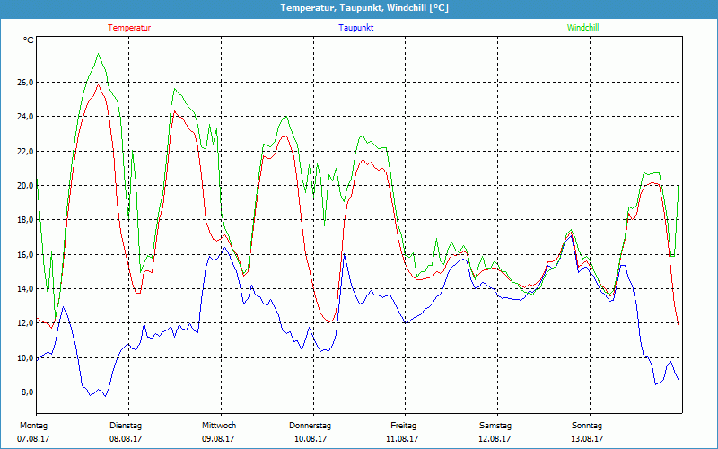The height and width of the screenshot is (449, 718).
Task: Click the '22,0' y-axis value
Action: tap(25, 151)
